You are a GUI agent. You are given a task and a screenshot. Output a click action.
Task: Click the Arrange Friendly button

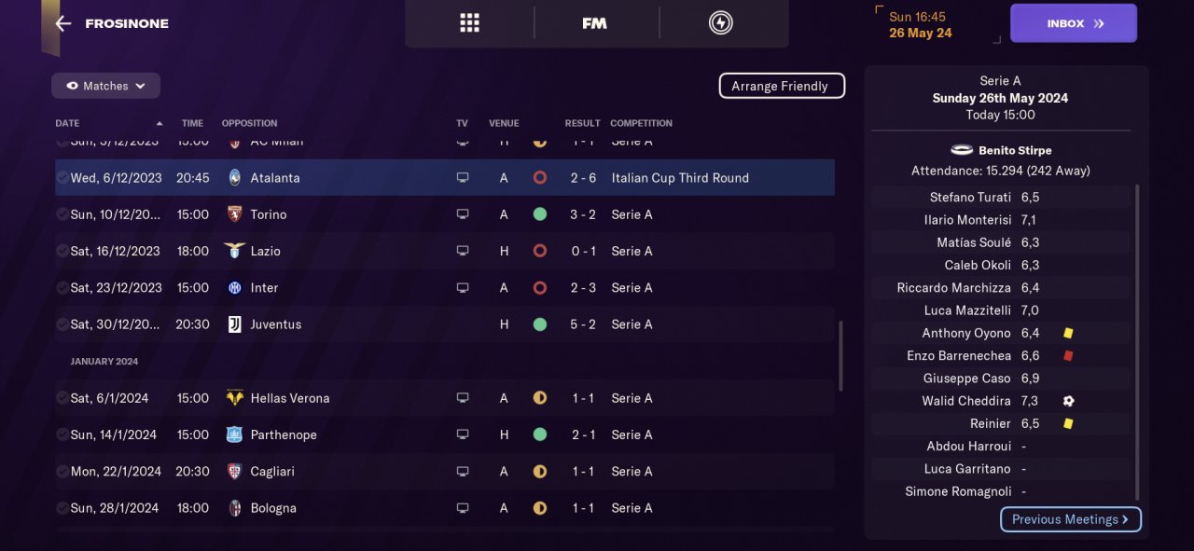[781, 86]
